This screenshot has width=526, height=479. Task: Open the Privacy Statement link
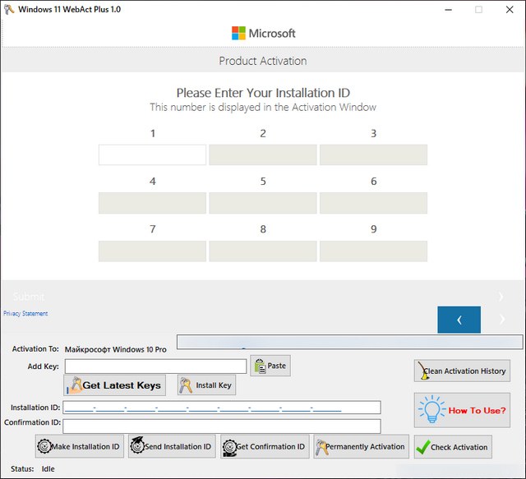[x=25, y=314]
